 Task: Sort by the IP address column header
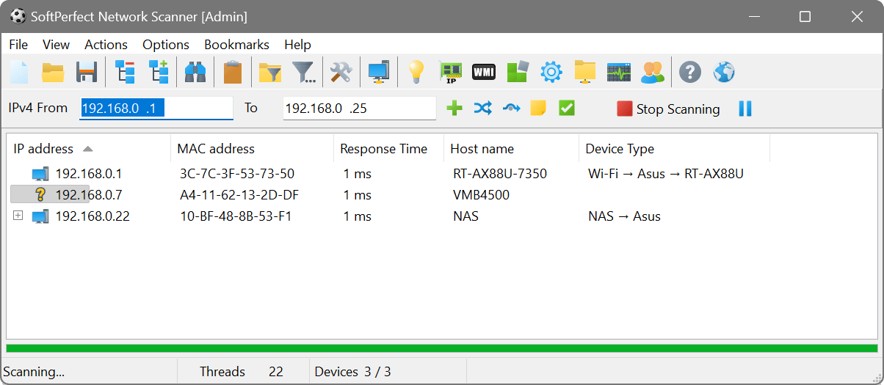tap(88, 149)
